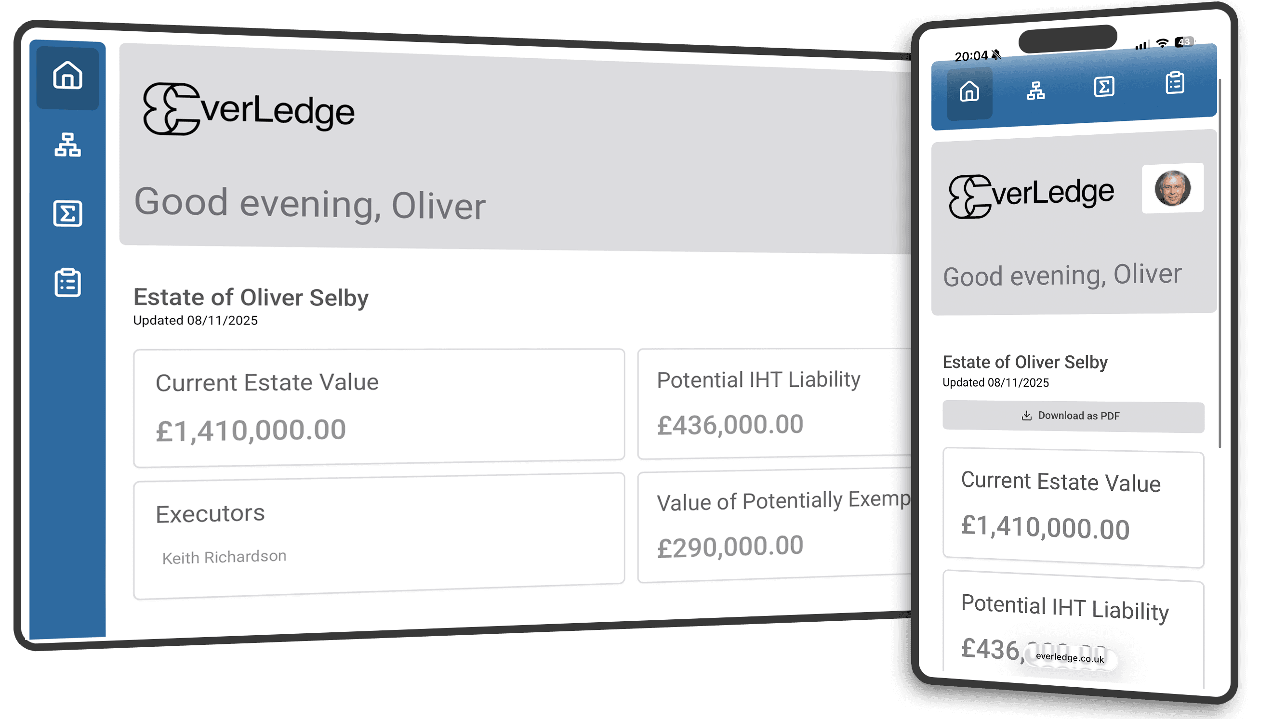The width and height of the screenshot is (1273, 719).
Task: Select executor Keith Richardson
Action: 224,557
